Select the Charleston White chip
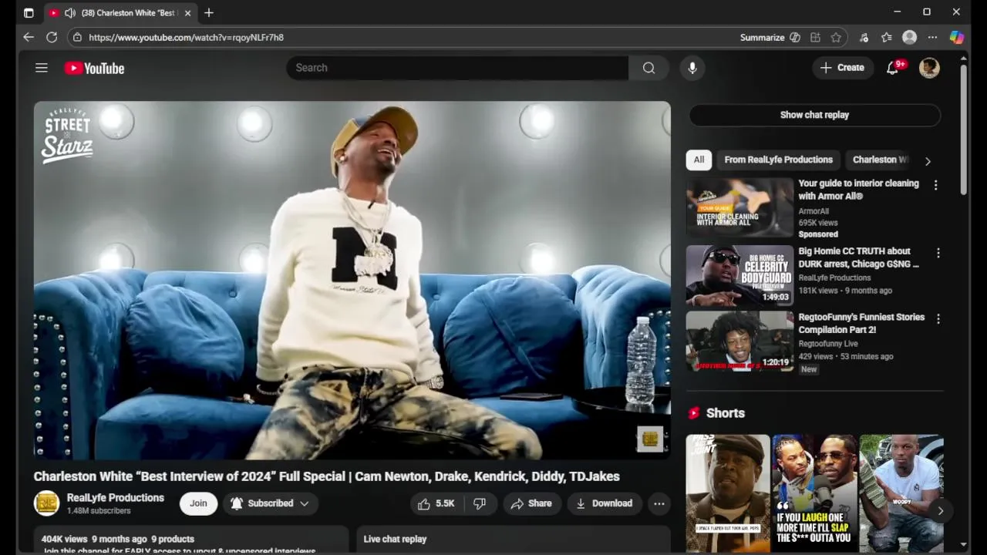The width and height of the screenshot is (987, 555). [880, 160]
